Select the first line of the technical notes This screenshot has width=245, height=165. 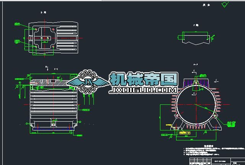pyautogui.click(x=214, y=148)
